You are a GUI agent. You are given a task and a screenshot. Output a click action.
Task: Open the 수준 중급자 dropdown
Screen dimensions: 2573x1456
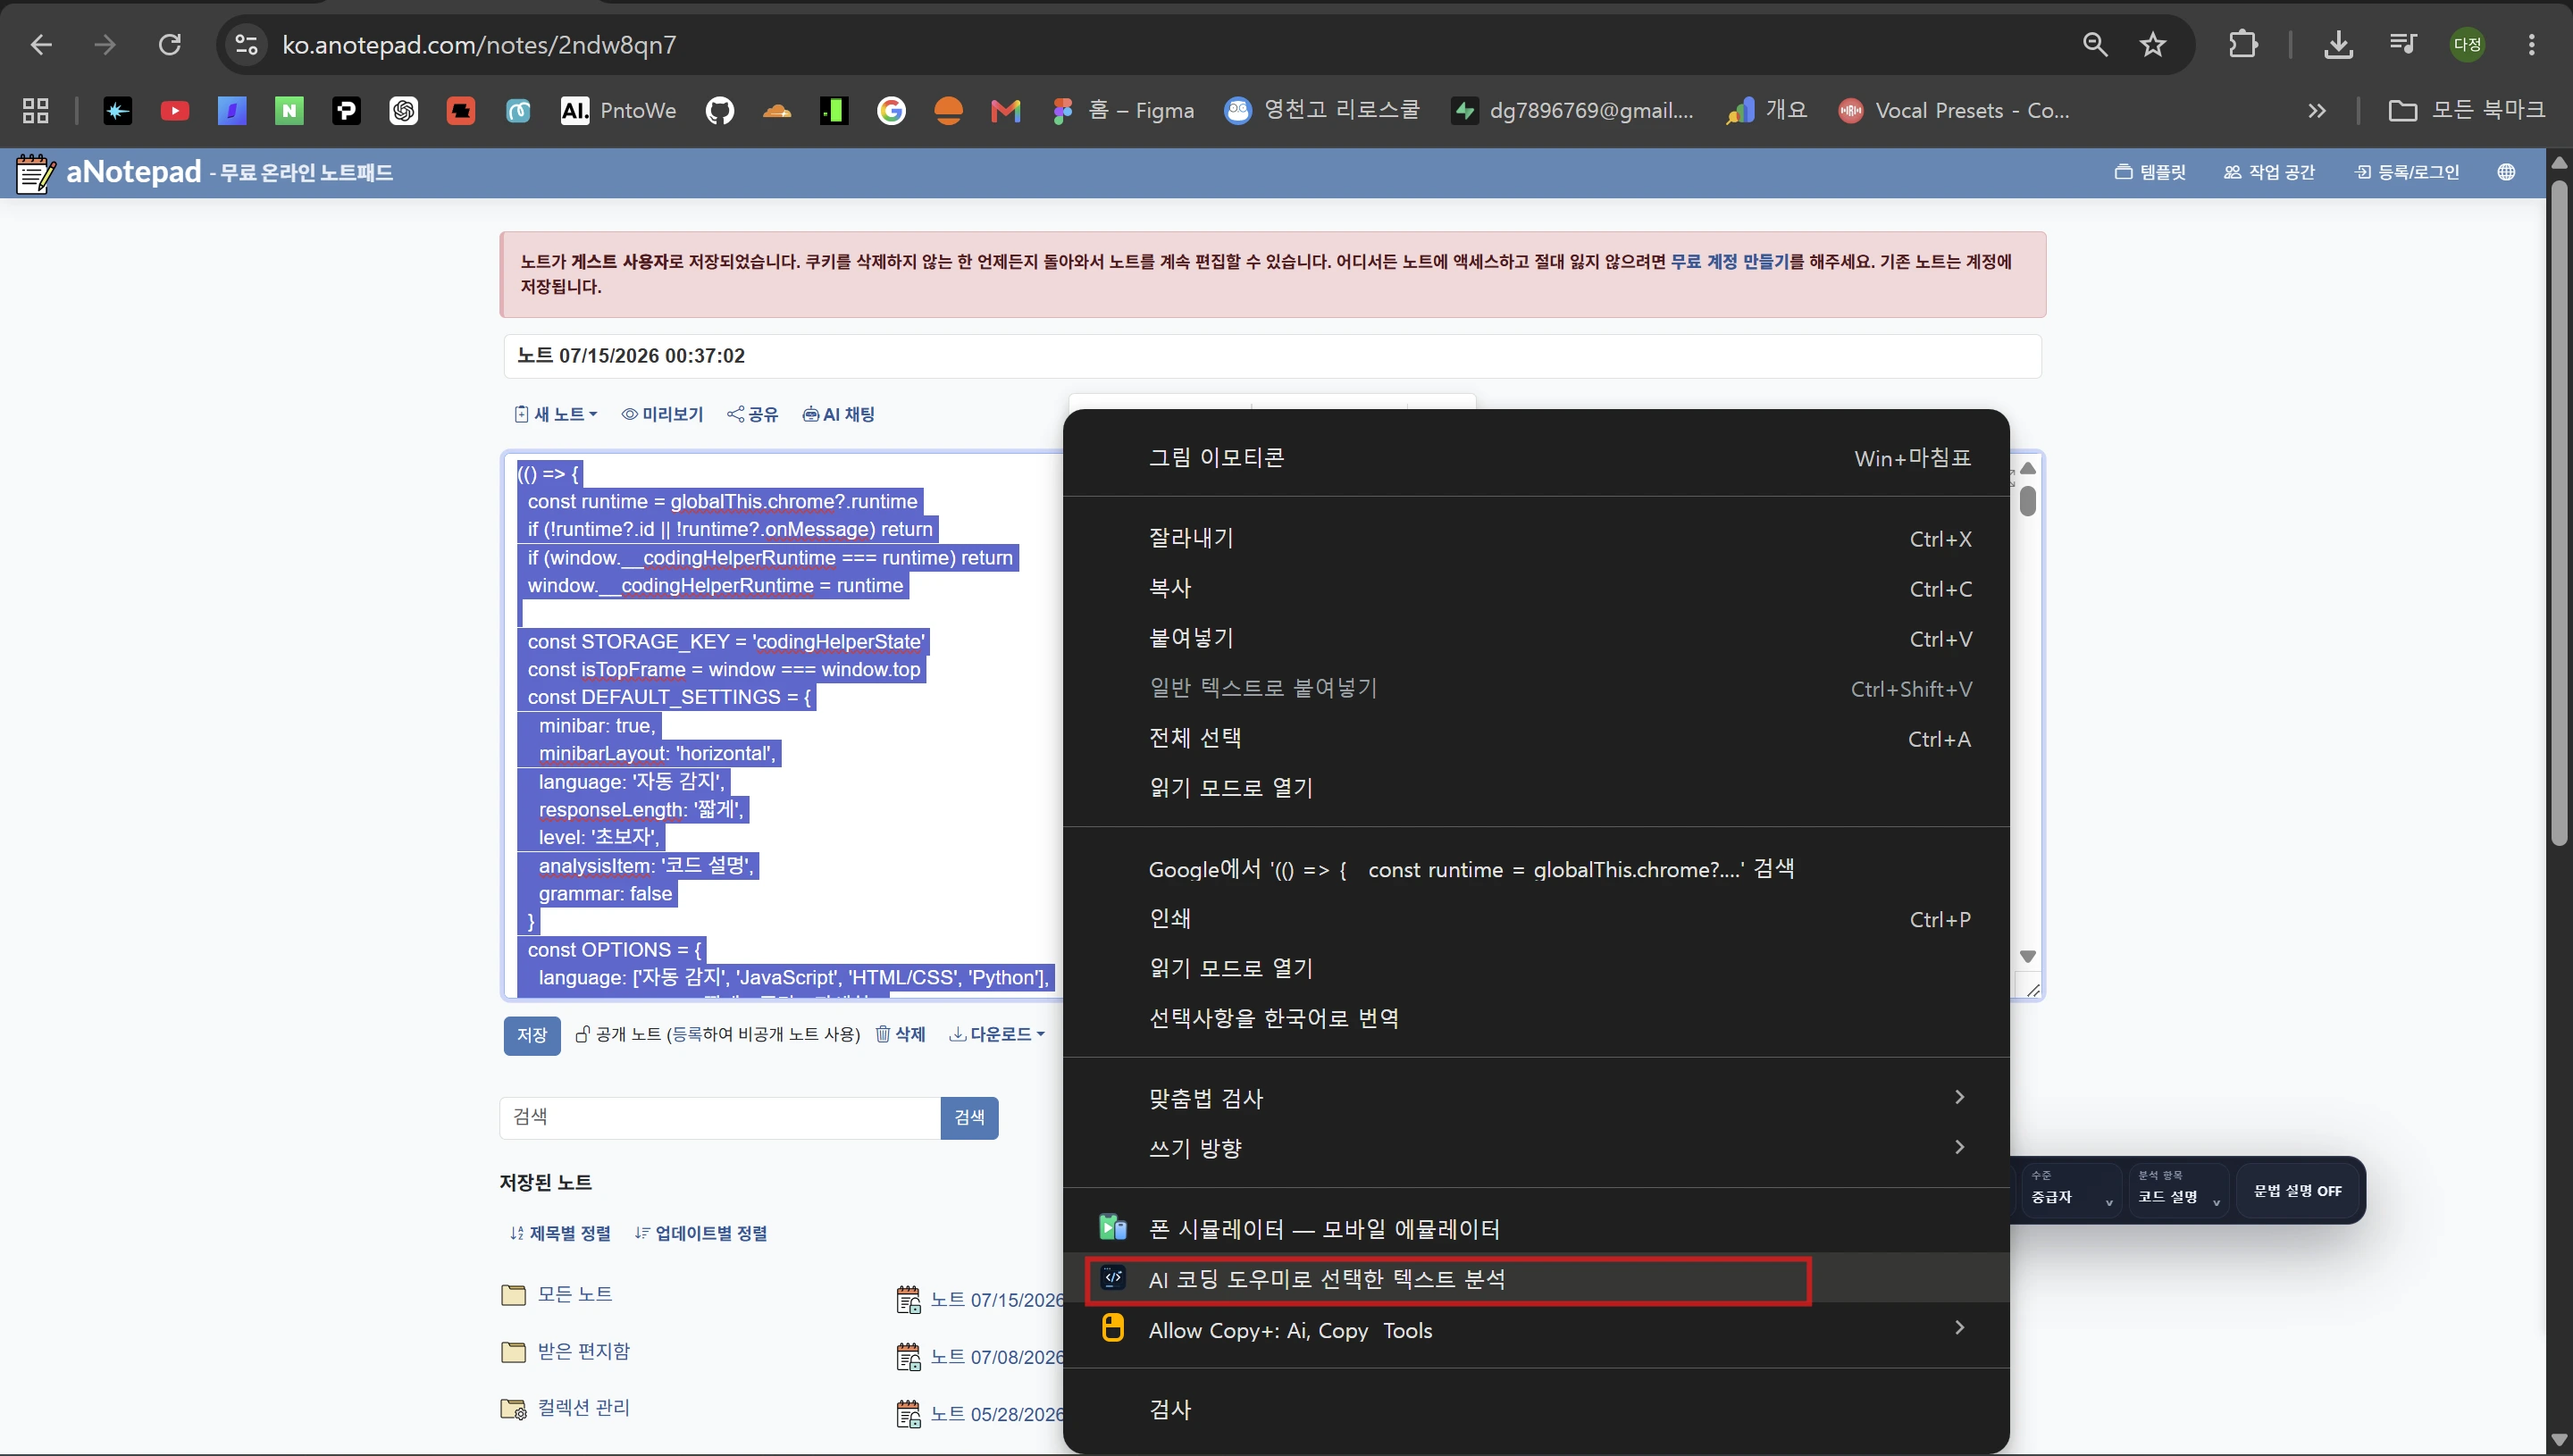pyautogui.click(x=2071, y=1190)
